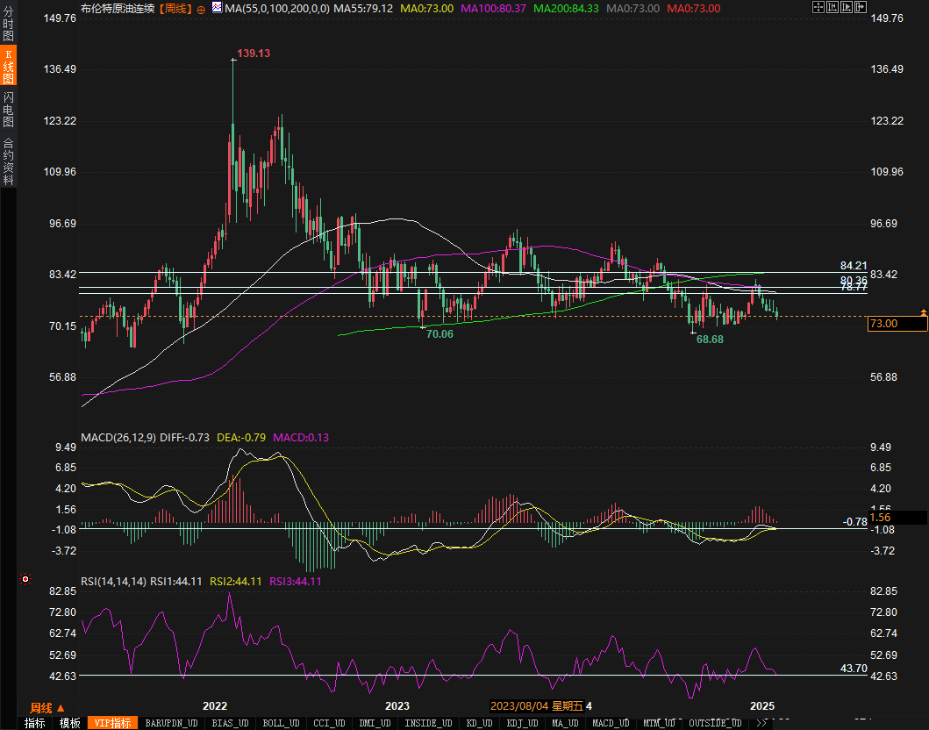Open the 模板 tab

(x=70, y=723)
